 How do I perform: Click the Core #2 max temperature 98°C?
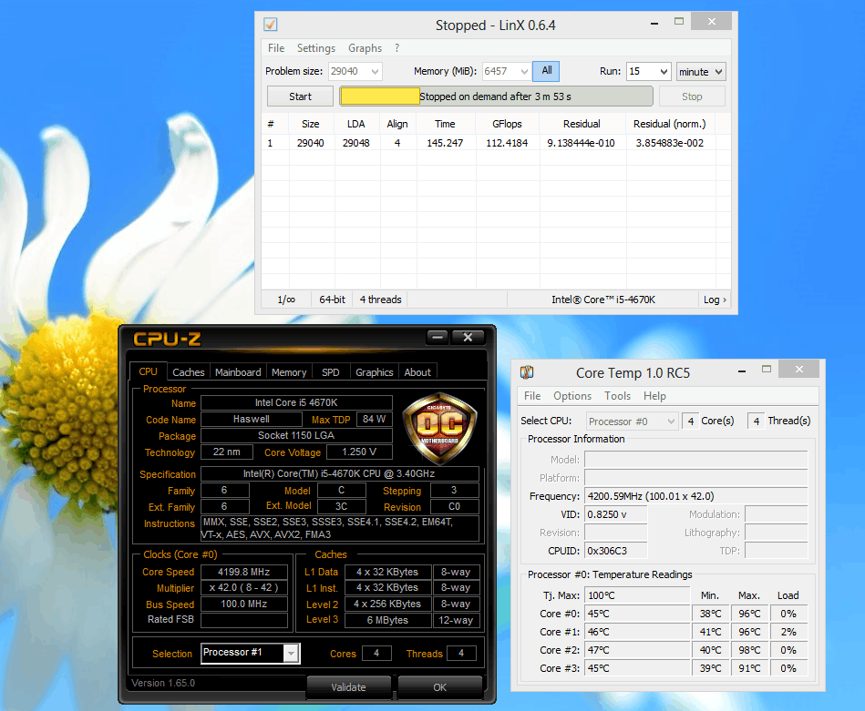coord(749,650)
